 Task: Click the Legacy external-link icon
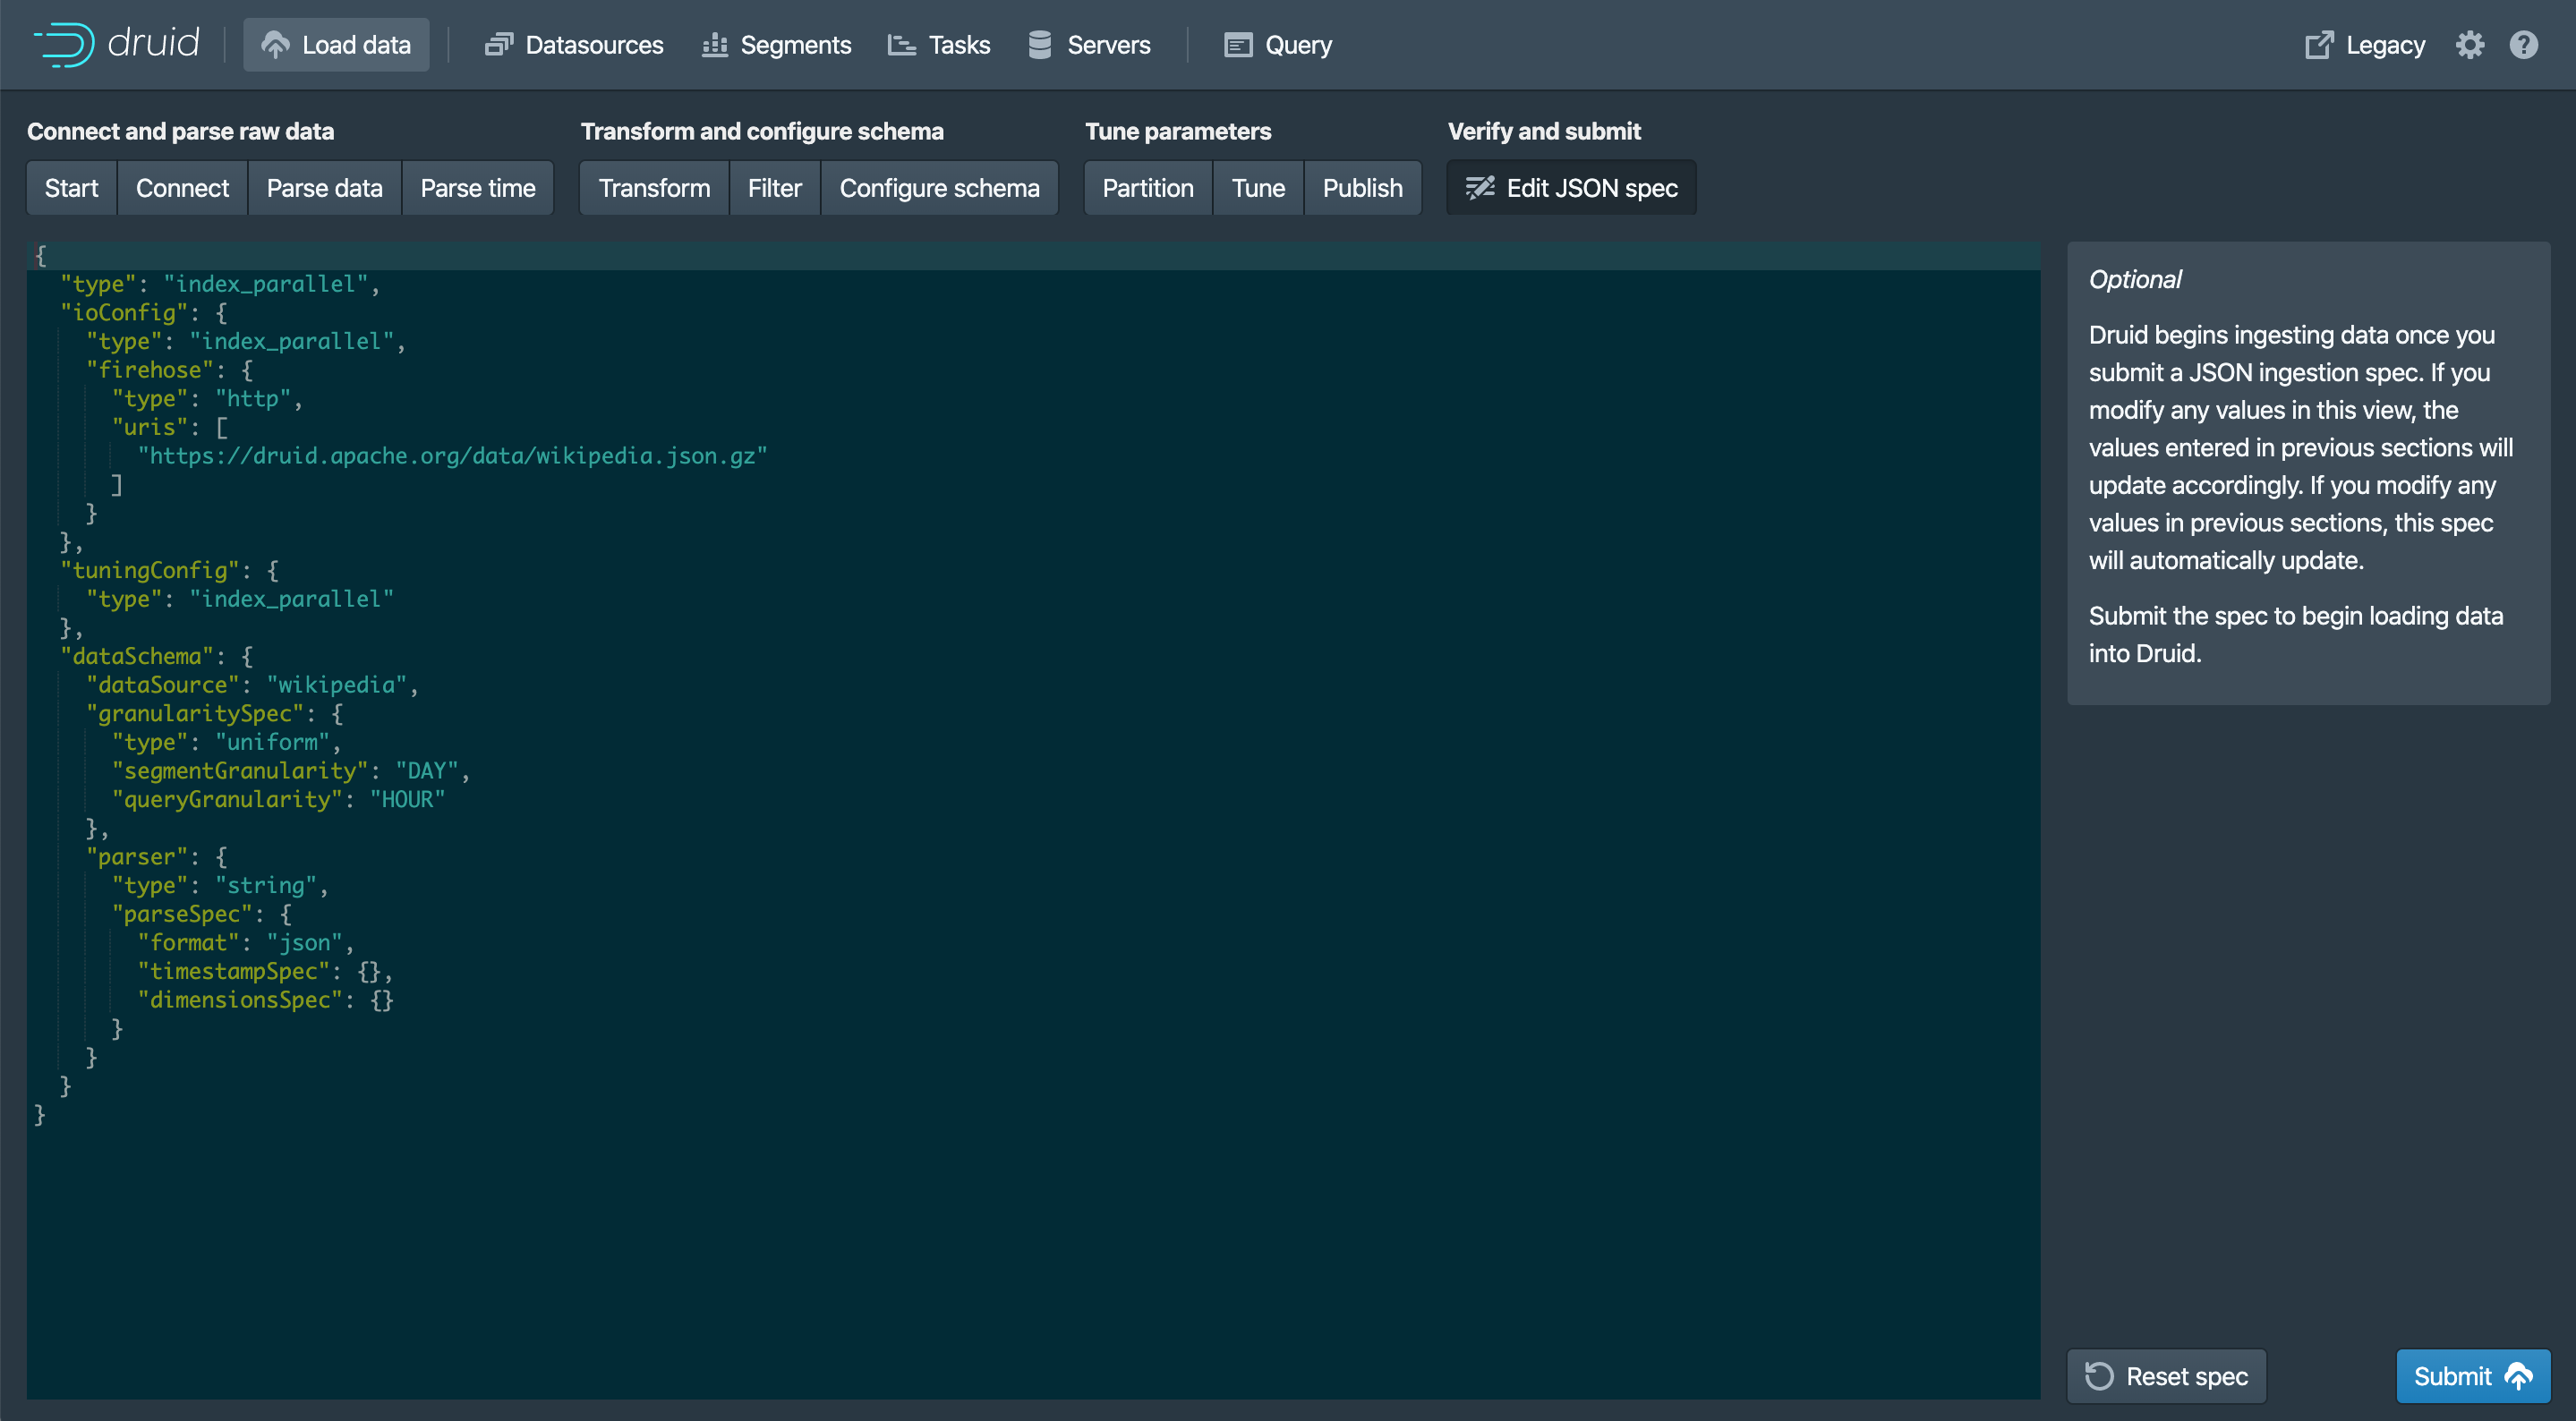(2319, 45)
